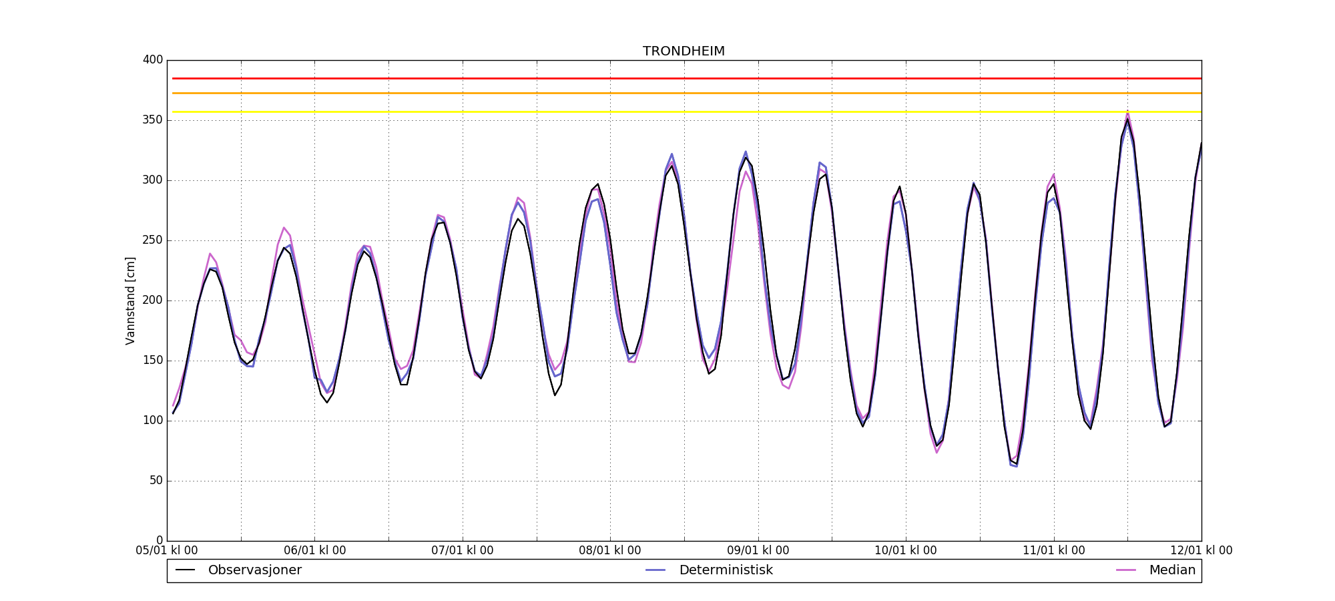Click the 12/01 kl 00 x-axis label
Image resolution: width=1335 pixels, height=601 pixels.
point(1201,551)
